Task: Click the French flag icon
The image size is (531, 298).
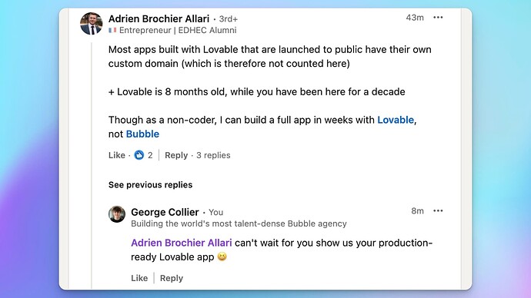Action: (112, 31)
